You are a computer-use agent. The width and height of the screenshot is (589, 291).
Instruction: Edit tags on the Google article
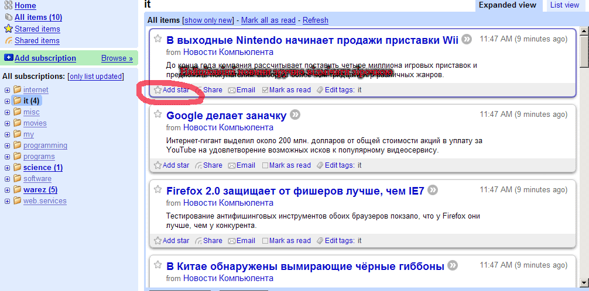point(335,165)
